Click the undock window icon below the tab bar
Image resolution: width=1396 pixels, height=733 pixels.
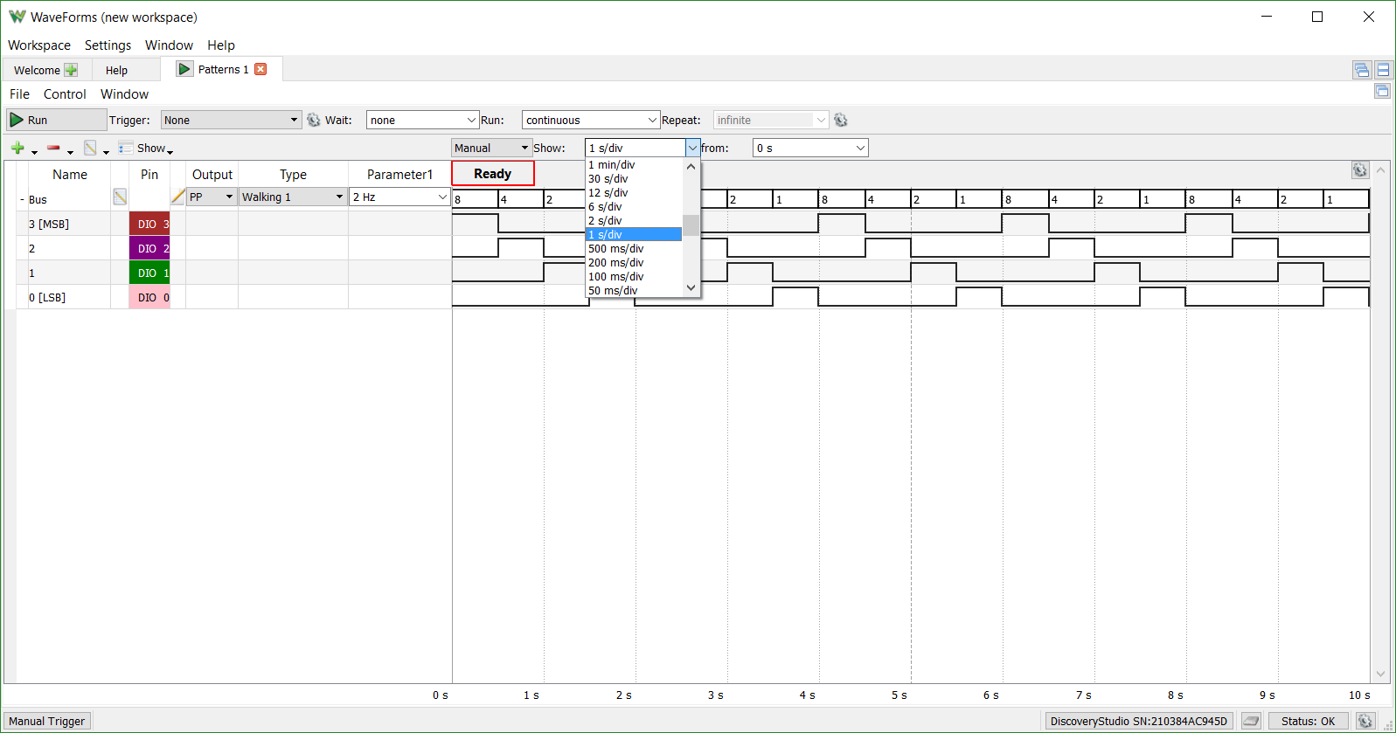coord(1382,91)
